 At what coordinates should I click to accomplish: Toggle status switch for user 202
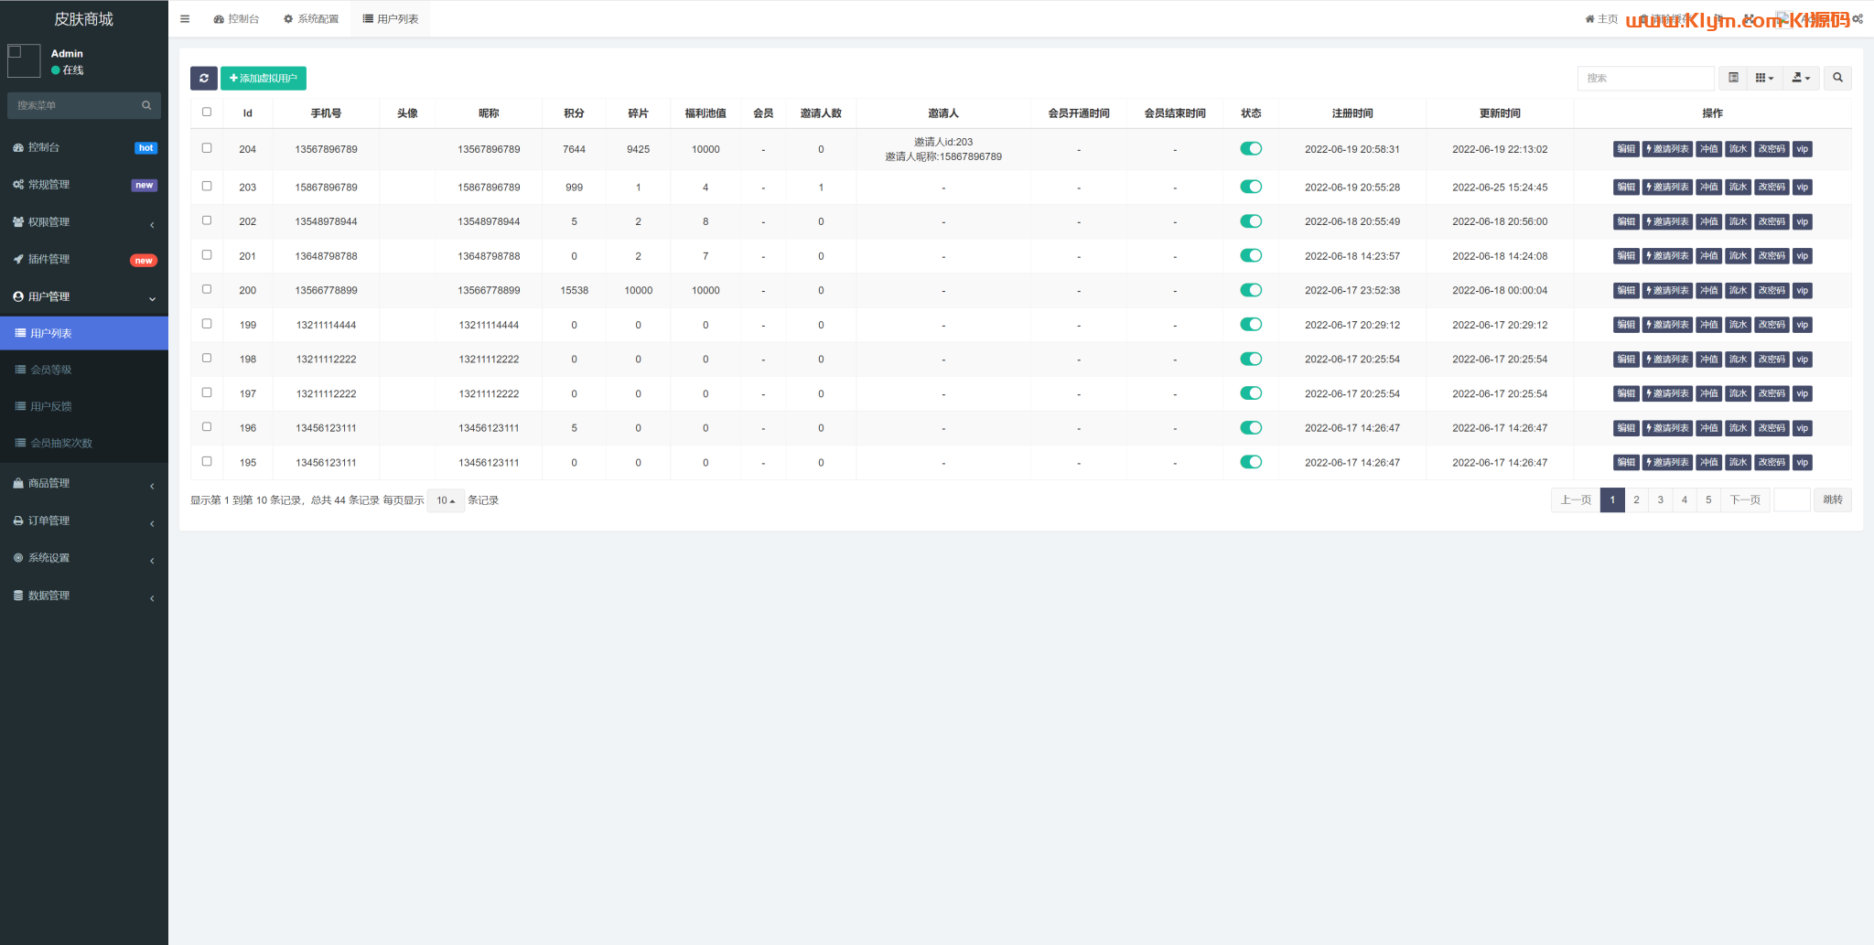pyautogui.click(x=1251, y=221)
